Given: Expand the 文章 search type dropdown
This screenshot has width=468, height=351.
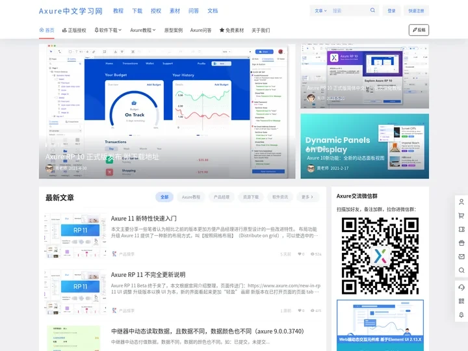Looking at the screenshot, I should (320, 11).
